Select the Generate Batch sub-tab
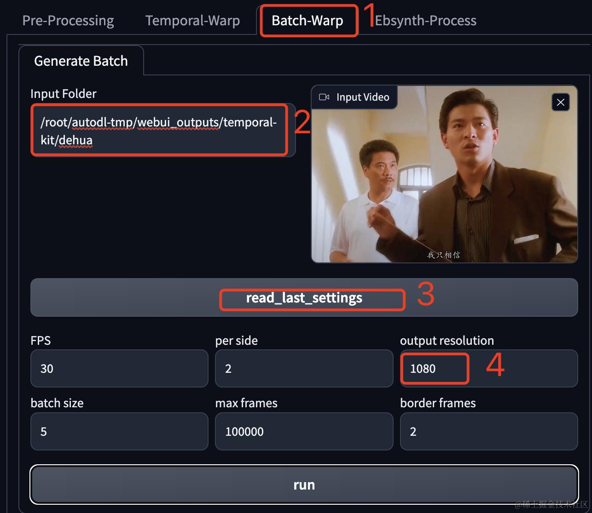Image resolution: width=592 pixels, height=513 pixels. pos(81,61)
